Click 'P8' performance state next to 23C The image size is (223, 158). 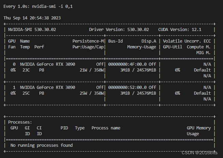tap(42, 70)
